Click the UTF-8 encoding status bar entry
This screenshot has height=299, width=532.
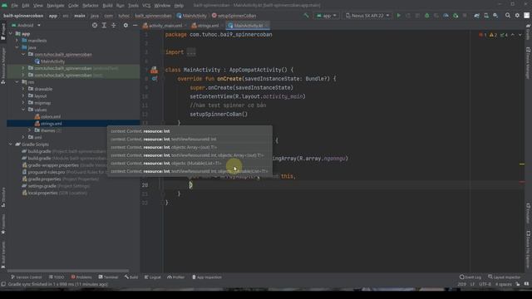pyautogui.click(x=485, y=284)
